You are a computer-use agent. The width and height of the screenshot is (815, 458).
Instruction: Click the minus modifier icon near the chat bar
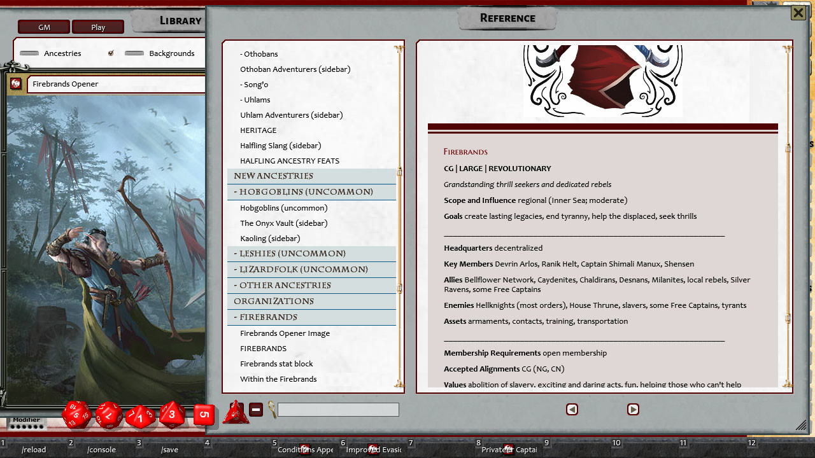[256, 410]
